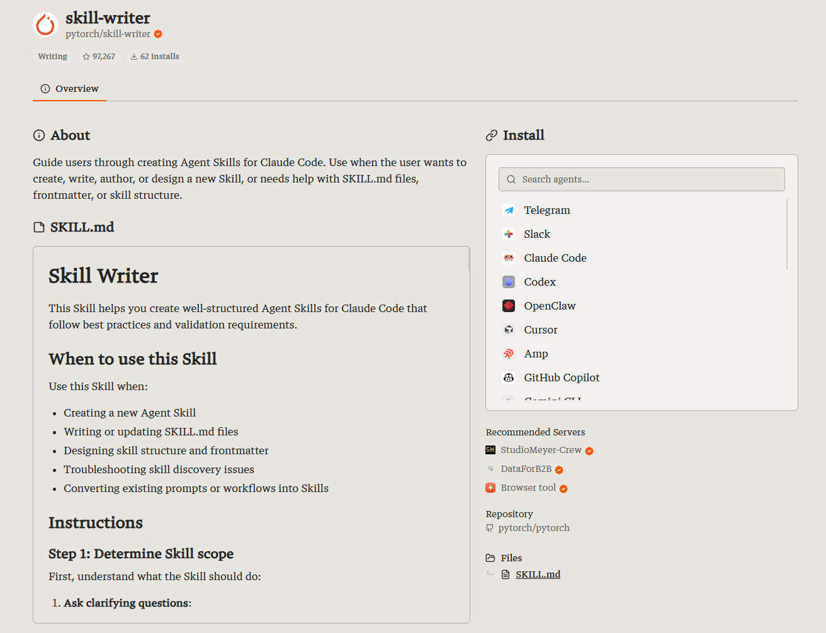Click the 62 installs download count

155,57
